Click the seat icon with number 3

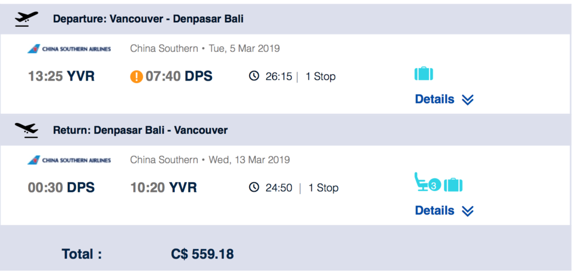pos(427,182)
